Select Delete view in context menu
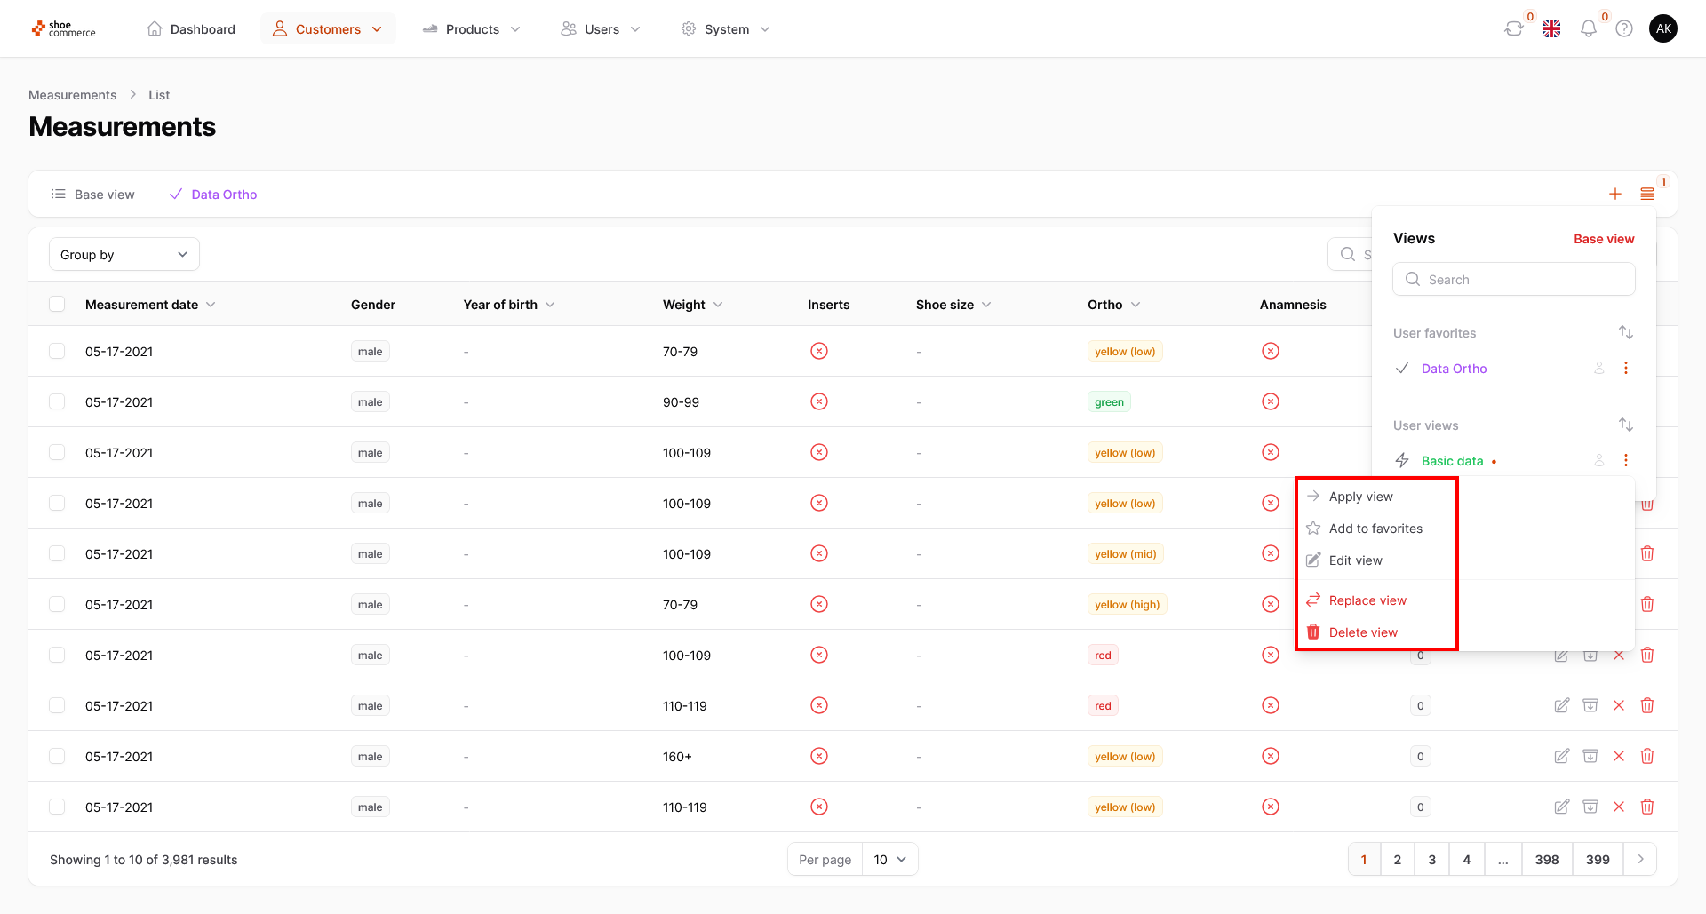Screen dimensions: 1706x914 (x=1363, y=632)
